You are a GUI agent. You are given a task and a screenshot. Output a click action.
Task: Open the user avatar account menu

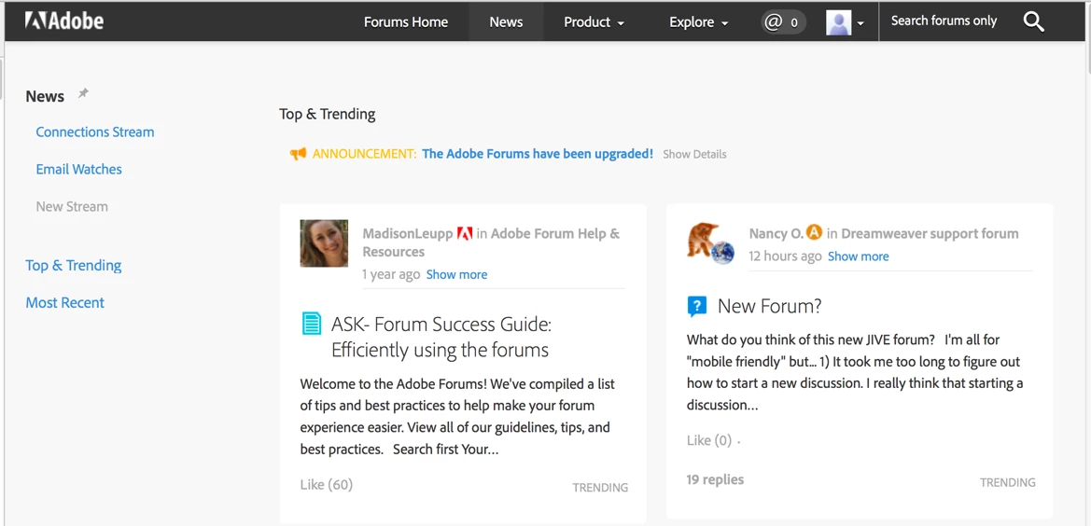click(x=845, y=22)
